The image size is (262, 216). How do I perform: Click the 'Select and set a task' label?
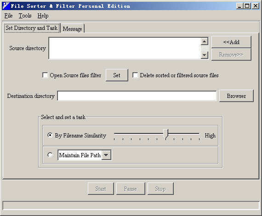coord(63,117)
